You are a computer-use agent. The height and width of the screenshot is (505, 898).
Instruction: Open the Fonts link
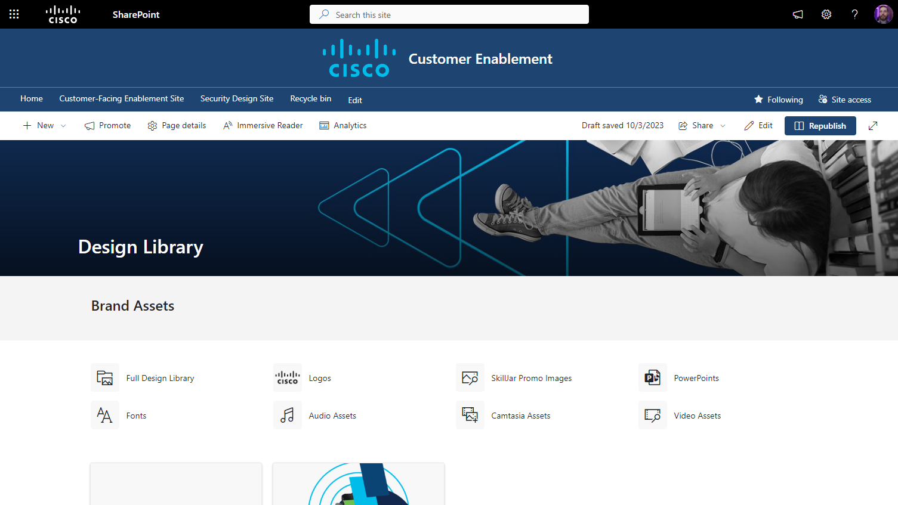coord(136,416)
